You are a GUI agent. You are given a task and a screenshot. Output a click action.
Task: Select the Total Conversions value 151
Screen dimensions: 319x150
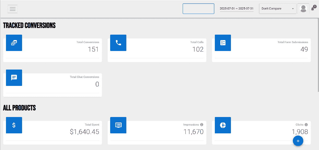[93, 49]
